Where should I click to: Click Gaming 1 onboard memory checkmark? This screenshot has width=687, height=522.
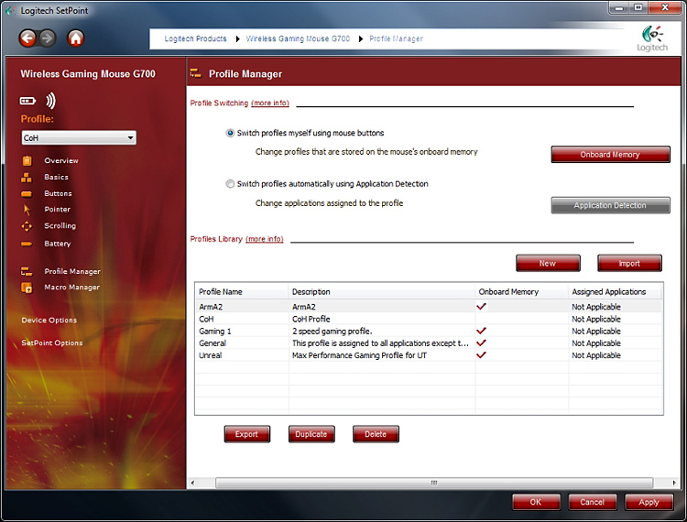[481, 331]
